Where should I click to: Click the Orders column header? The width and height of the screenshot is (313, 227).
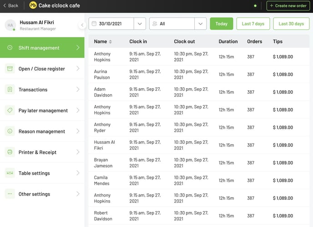254,41
